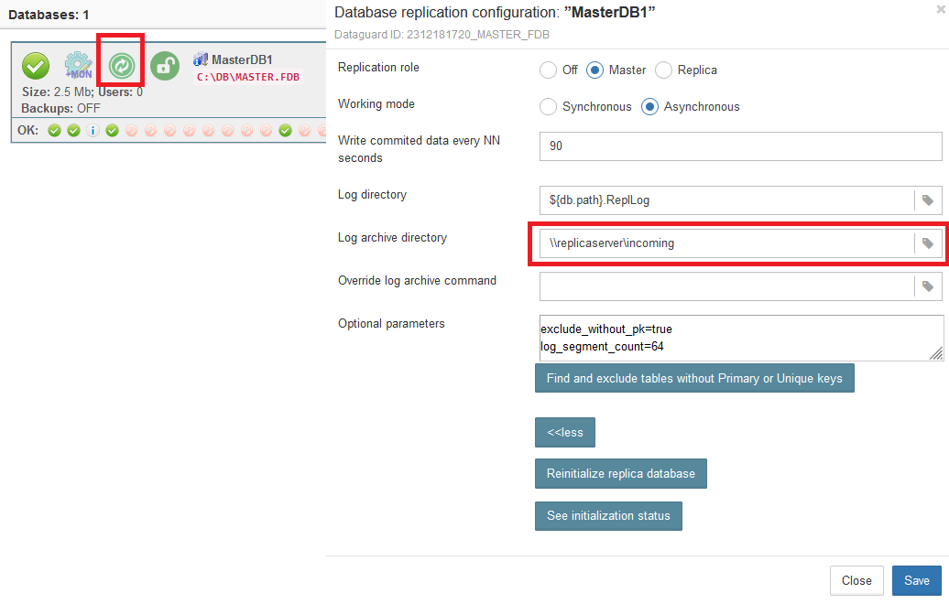Viewport: 949px width, 604px height.
Task: Click the blue info status indicator
Action: tap(93, 131)
